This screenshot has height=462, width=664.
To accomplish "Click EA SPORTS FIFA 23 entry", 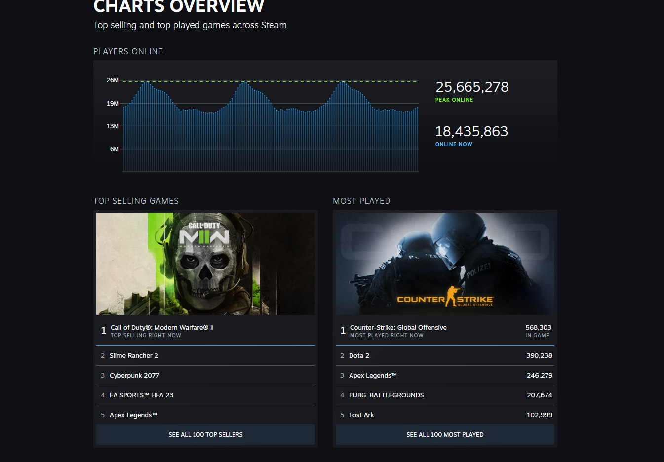I will (141, 395).
